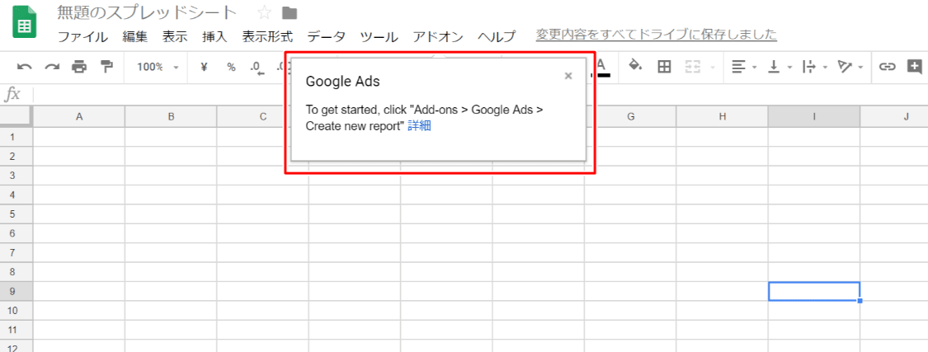The width and height of the screenshot is (928, 352).
Task: Click the redo arrow icon
Action: tap(52, 67)
